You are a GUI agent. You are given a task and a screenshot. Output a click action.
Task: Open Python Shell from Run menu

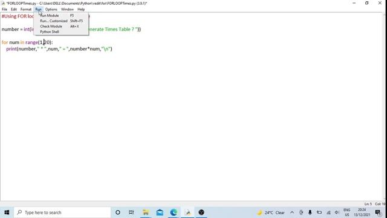[x=61, y=32]
